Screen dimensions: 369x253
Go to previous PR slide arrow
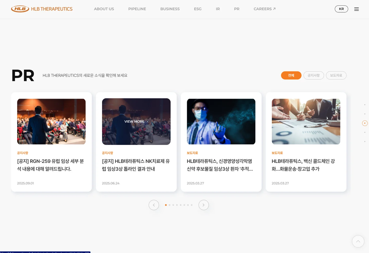[154, 205]
